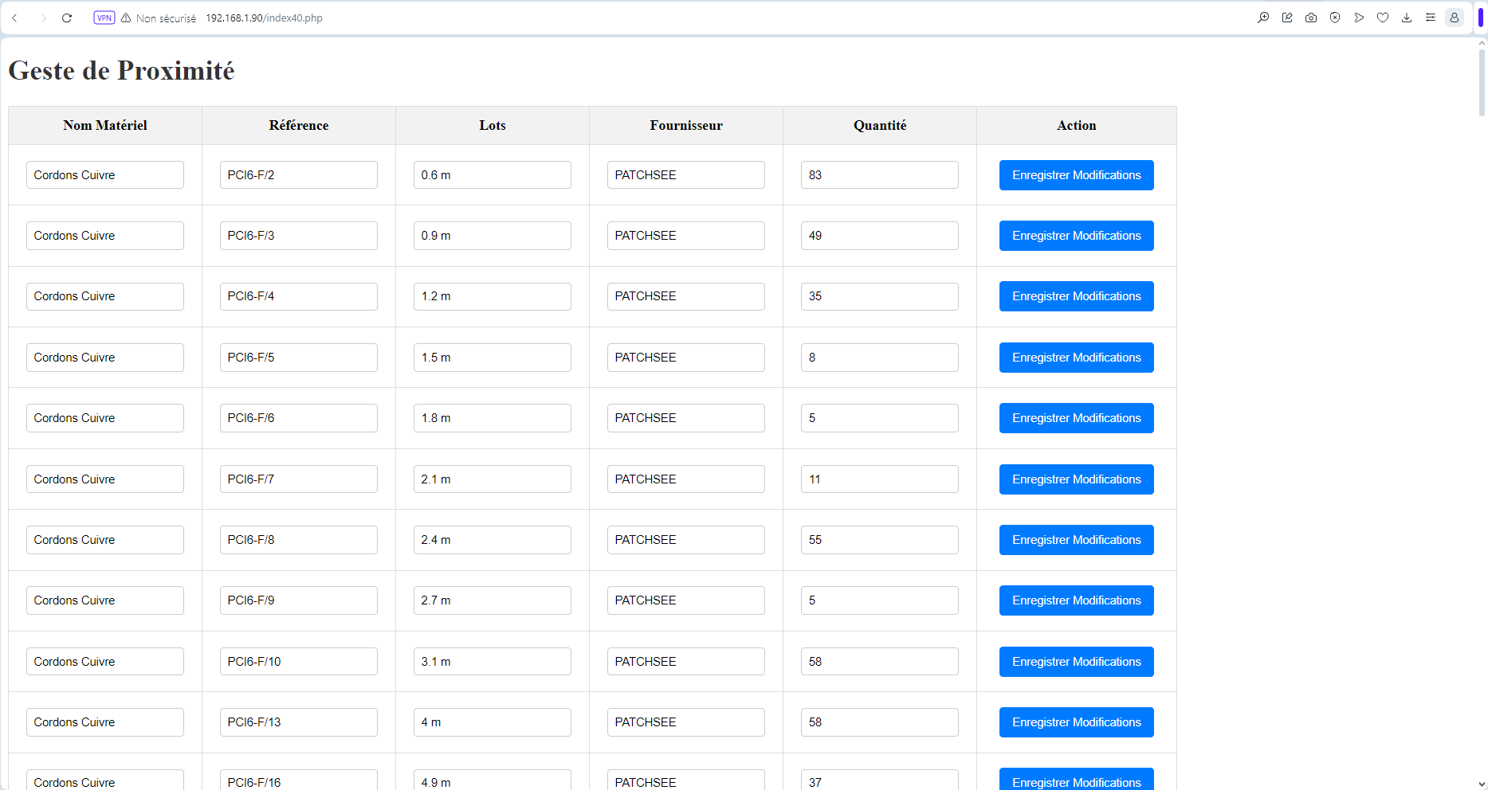Open the magnifier search icon in toolbar
Viewport: 1488px width, 790px height.
click(1263, 18)
